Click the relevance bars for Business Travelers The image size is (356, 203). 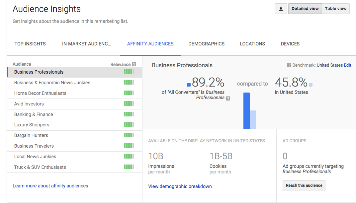129,146
